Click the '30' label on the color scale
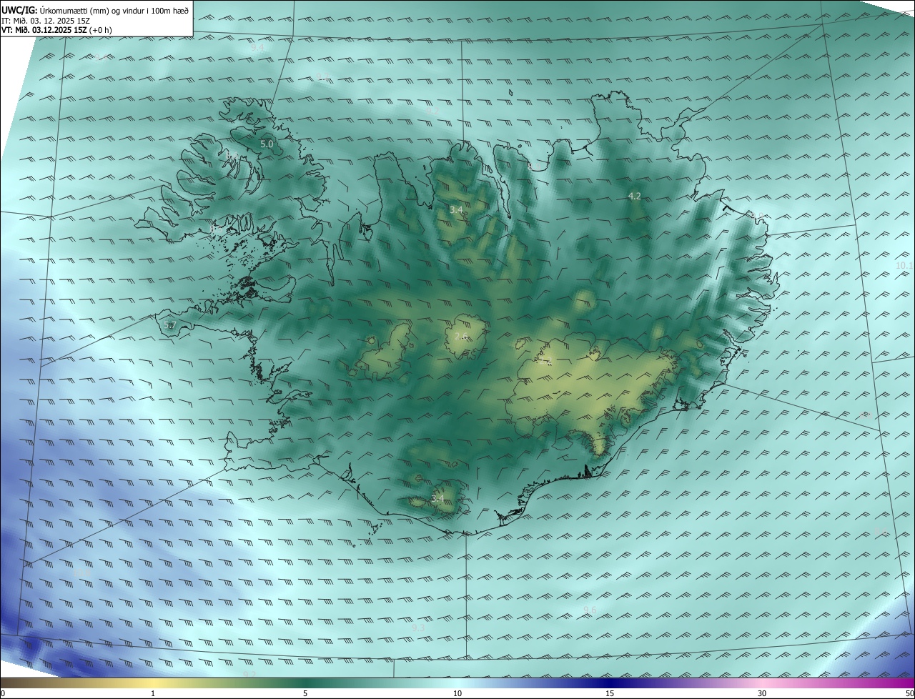The image size is (915, 699). point(762,693)
